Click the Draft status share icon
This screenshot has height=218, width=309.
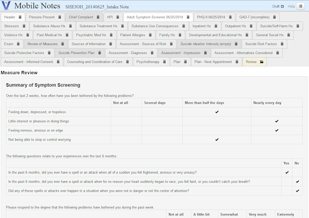pyautogui.click(x=282, y=6)
